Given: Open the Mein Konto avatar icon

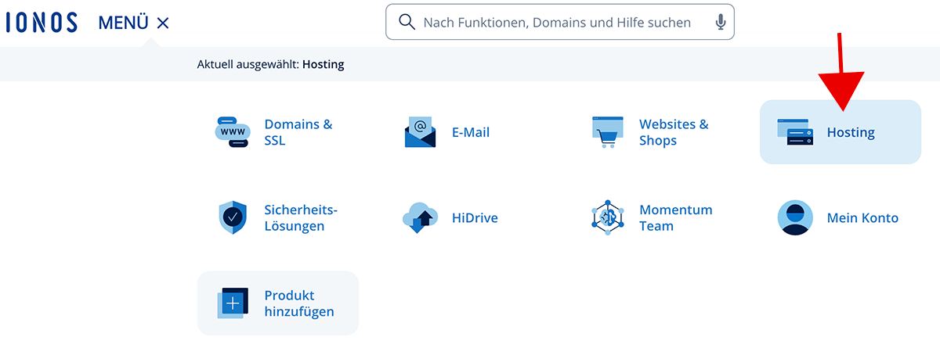Looking at the screenshot, I should (795, 217).
